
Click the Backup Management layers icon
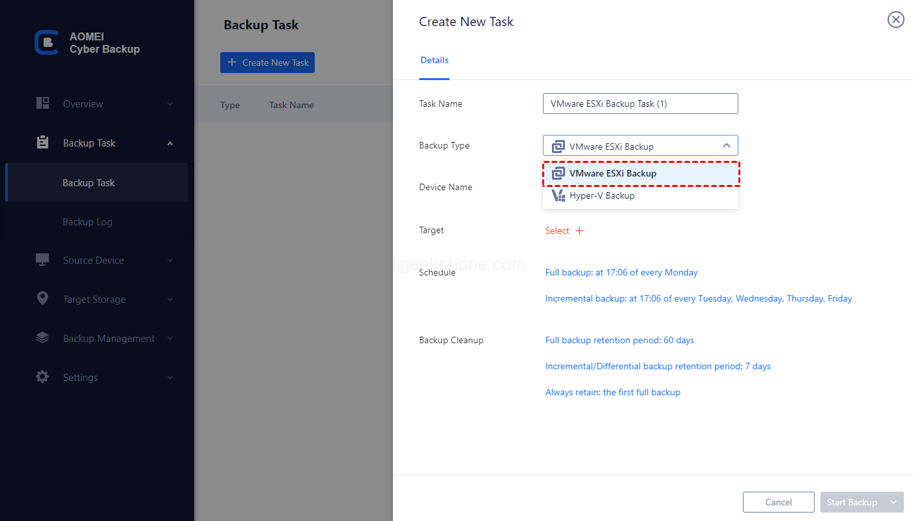point(43,338)
